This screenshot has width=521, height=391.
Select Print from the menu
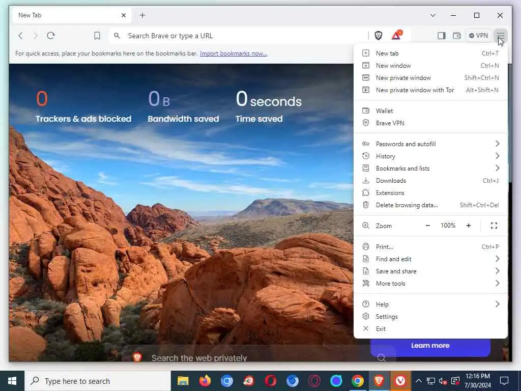click(430, 247)
